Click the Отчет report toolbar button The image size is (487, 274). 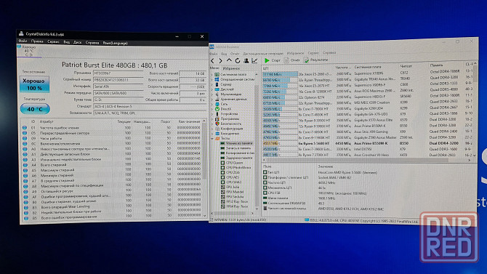(292, 60)
